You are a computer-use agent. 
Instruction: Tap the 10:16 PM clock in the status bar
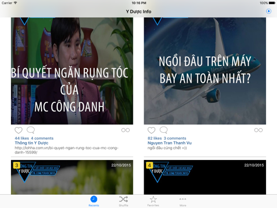(139, 3)
